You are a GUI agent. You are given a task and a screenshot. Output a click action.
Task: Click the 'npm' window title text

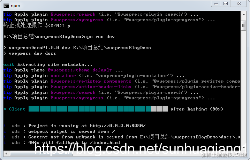15,6
